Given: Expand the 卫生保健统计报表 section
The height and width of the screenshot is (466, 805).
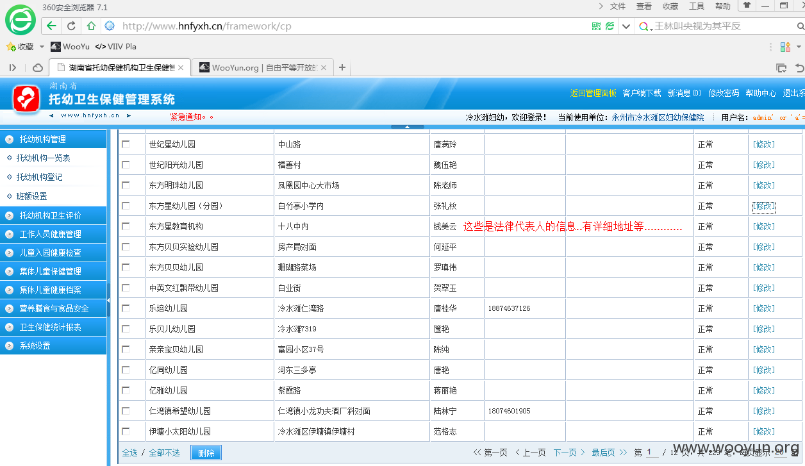Looking at the screenshot, I should pyautogui.click(x=53, y=327).
